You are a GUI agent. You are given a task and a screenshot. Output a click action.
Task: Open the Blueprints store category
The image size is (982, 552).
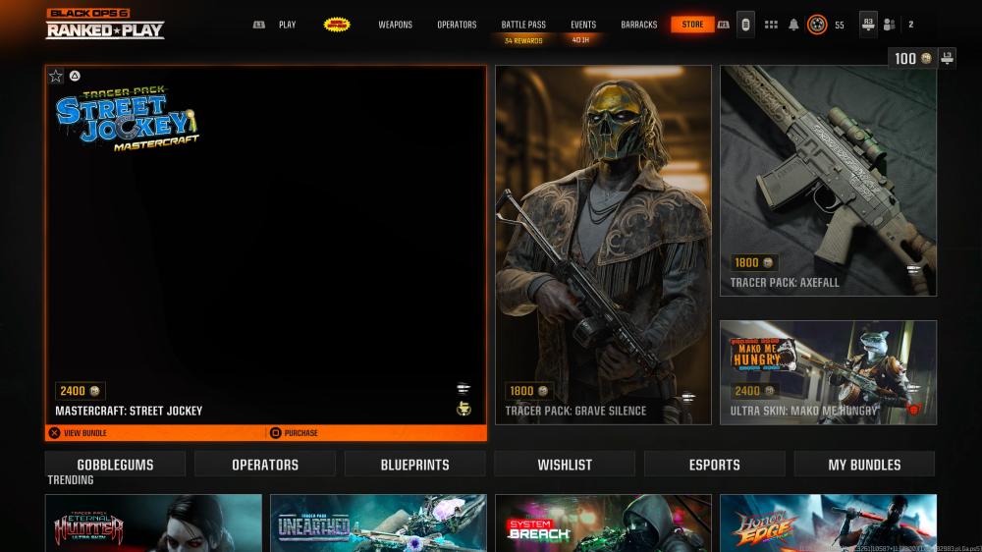click(x=414, y=465)
